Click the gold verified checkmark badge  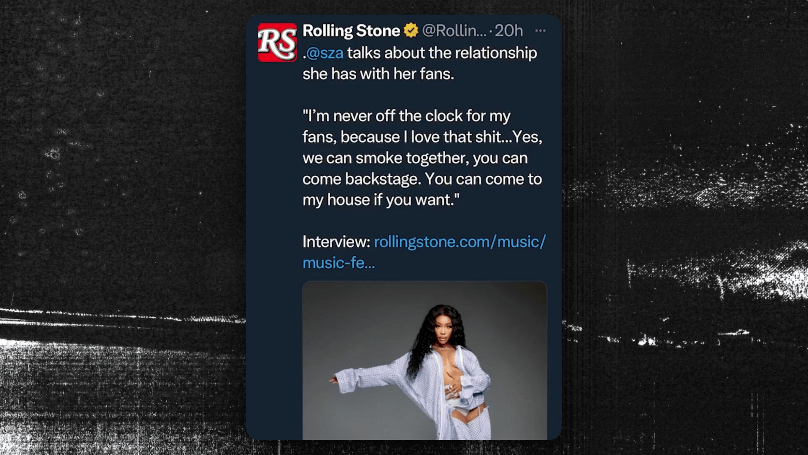[411, 30]
